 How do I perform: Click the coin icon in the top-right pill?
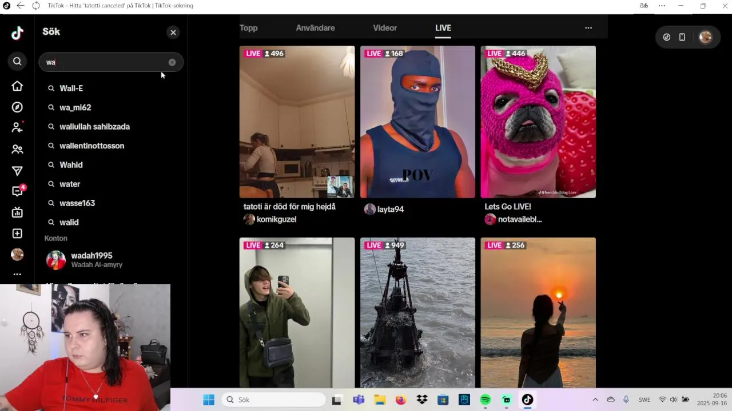[x=667, y=37]
